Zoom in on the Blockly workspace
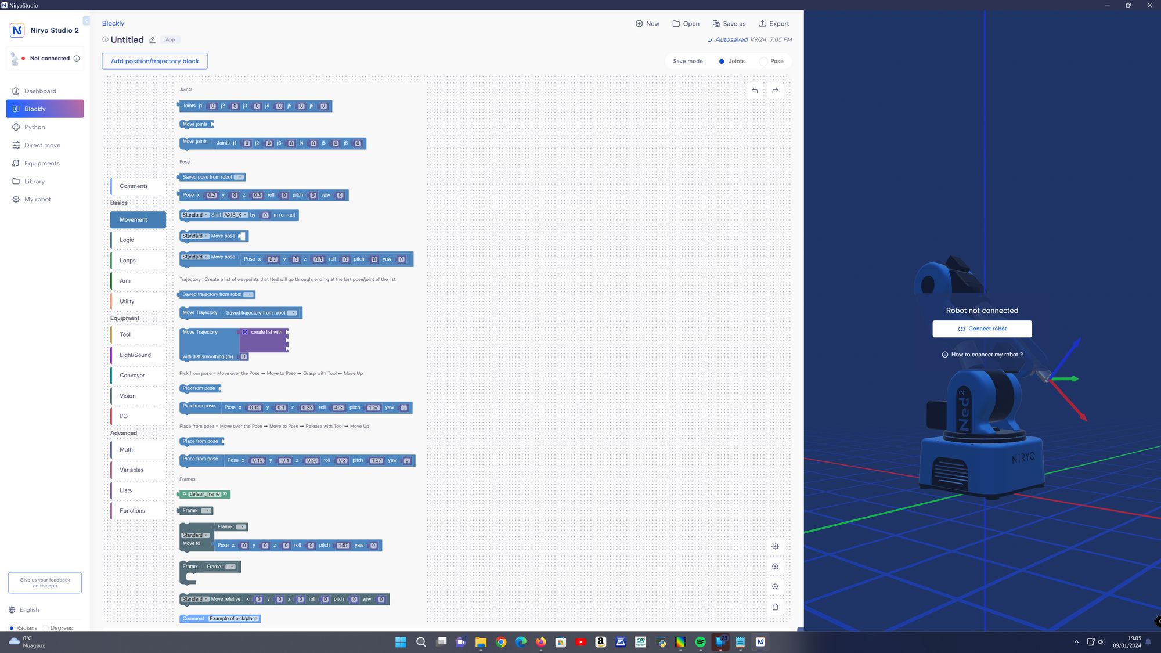Viewport: 1161px width, 653px height. (x=775, y=567)
